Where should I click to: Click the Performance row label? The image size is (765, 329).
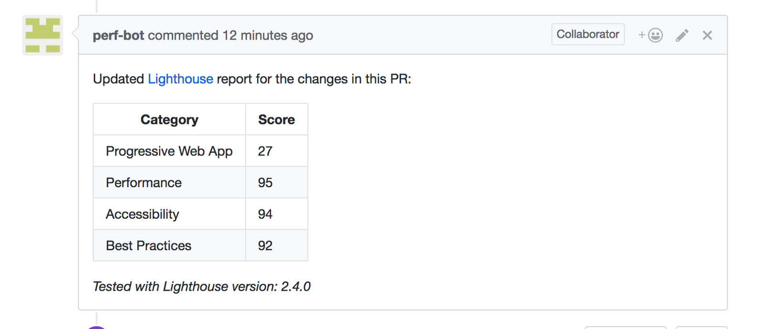click(x=144, y=182)
